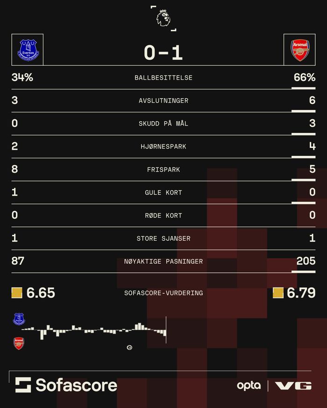Screen dimensions: 327x408
Task: Click the goal ball icon under momentum graph
Action: click(x=129, y=347)
